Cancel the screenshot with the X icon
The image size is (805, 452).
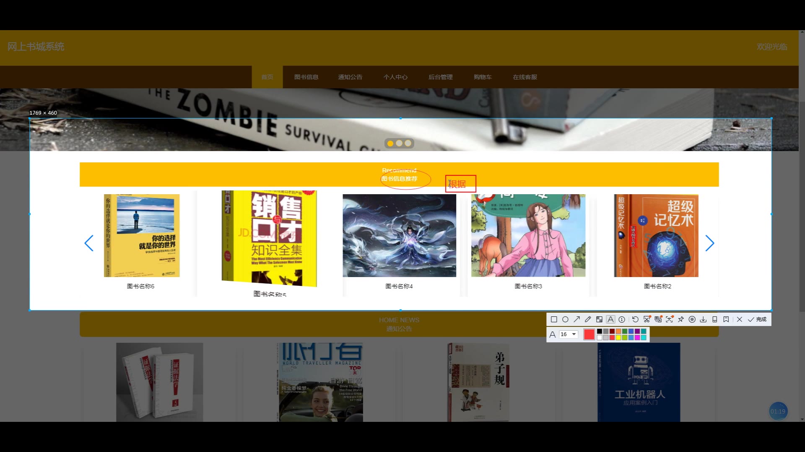click(x=740, y=319)
